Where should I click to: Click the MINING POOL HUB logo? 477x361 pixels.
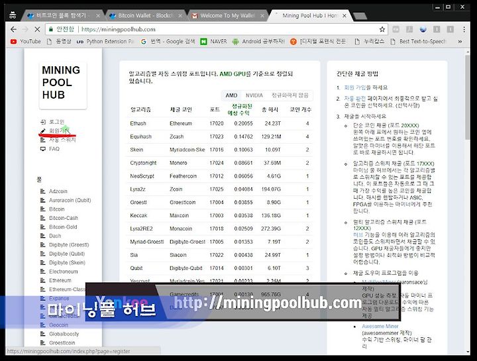pyautogui.click(x=63, y=85)
